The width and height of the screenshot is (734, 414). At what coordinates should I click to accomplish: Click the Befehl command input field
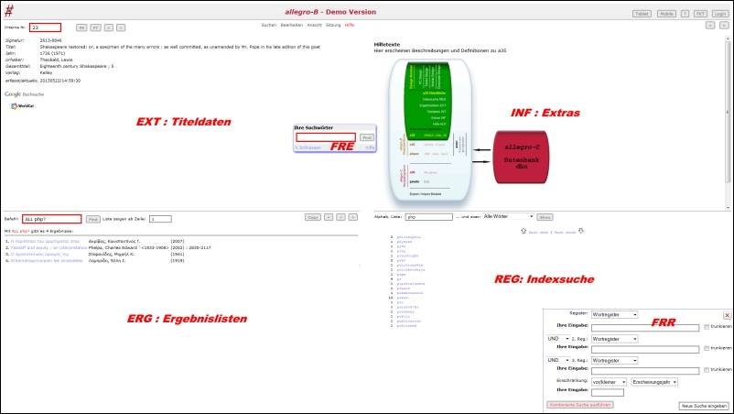pos(52,219)
